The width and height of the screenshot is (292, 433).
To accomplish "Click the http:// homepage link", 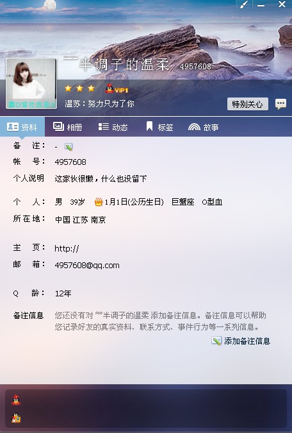I will (x=67, y=248).
